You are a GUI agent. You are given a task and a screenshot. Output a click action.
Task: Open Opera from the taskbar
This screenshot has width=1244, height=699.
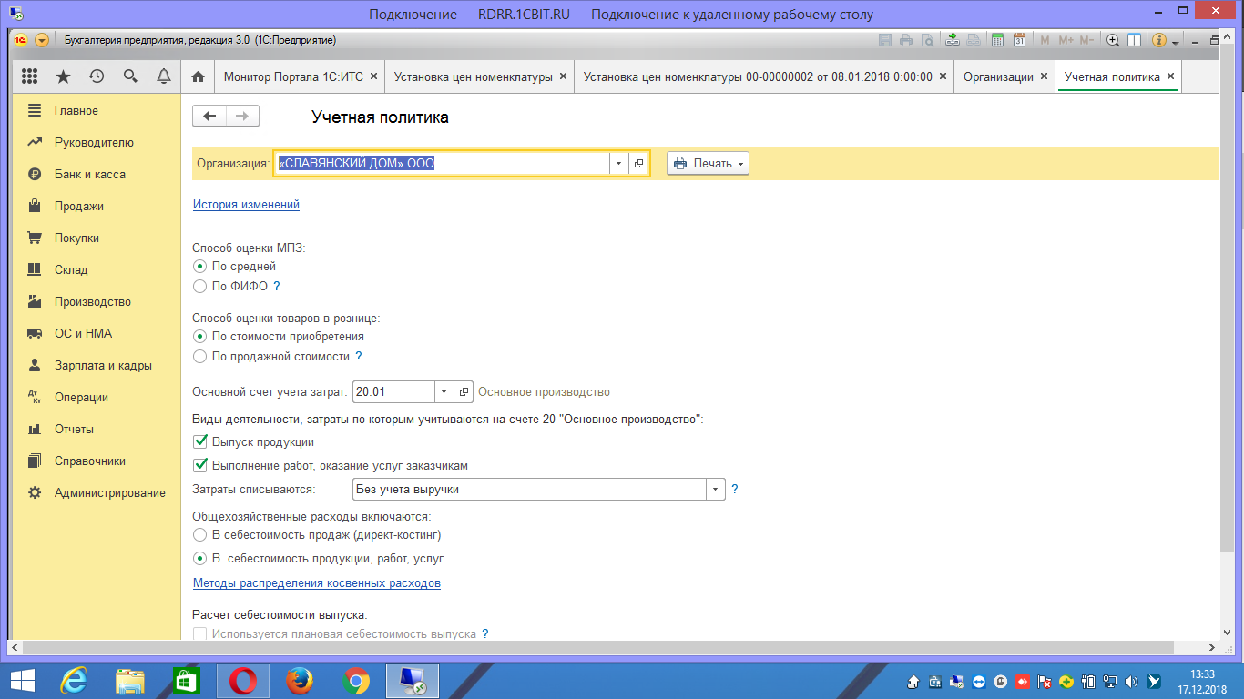pos(242,680)
